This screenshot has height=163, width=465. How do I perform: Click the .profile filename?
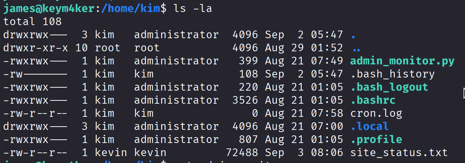[x=376, y=139]
